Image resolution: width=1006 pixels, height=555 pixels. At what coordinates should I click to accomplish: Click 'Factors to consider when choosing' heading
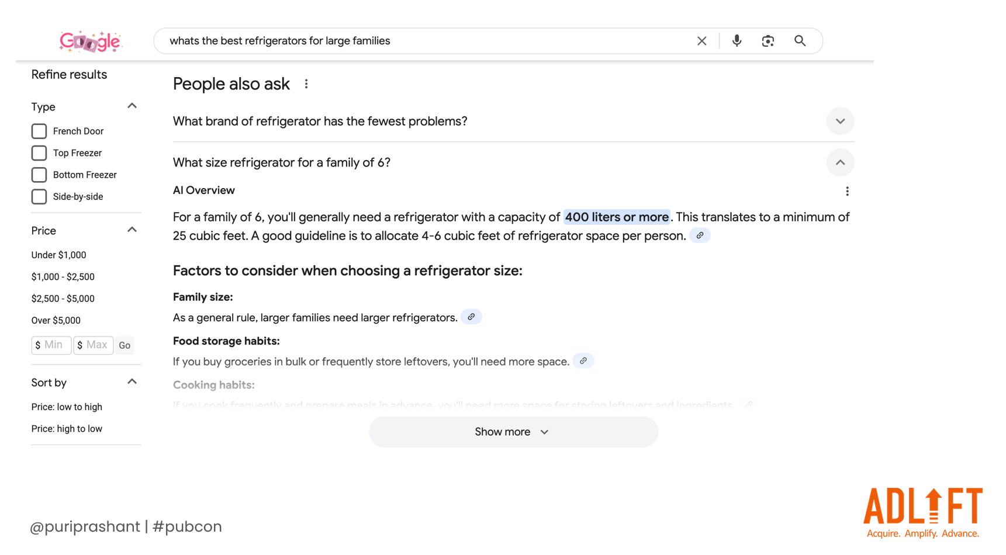point(348,271)
